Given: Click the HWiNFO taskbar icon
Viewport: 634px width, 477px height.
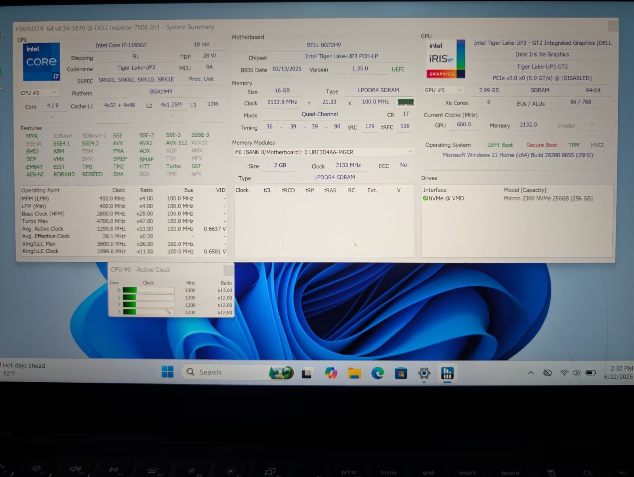Looking at the screenshot, I should coord(447,373).
